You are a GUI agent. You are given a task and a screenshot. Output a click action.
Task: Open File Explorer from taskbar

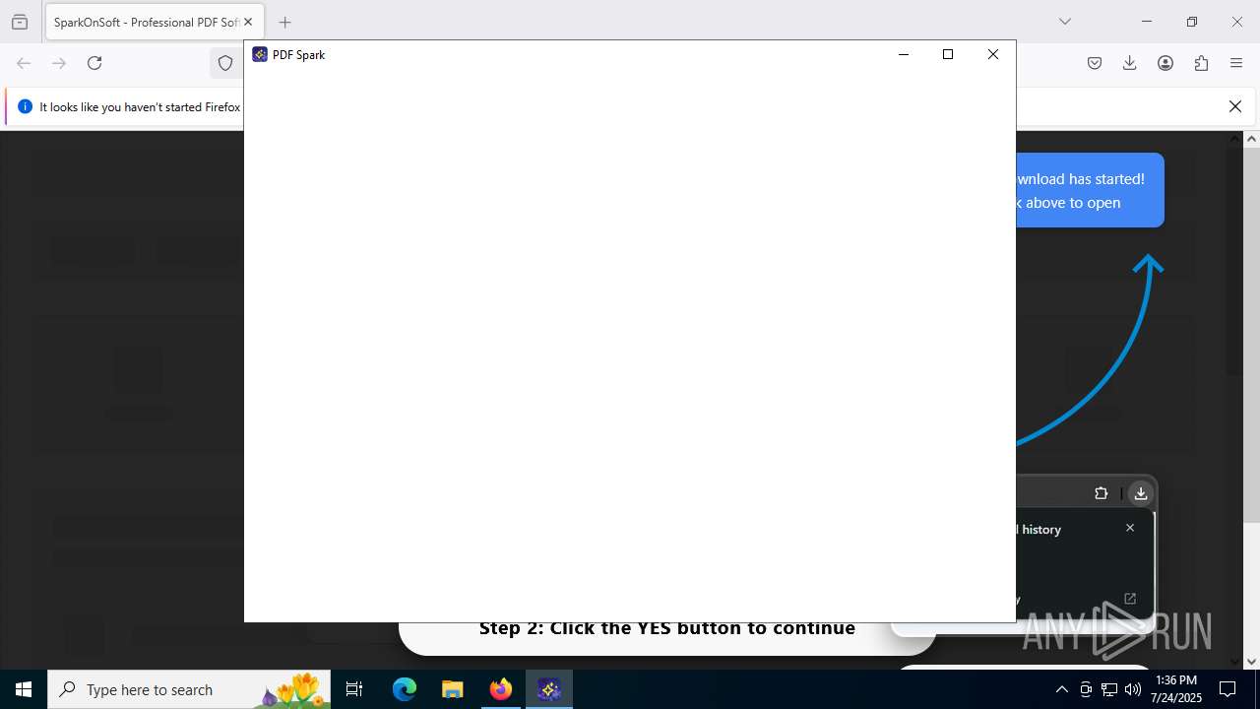(x=452, y=689)
